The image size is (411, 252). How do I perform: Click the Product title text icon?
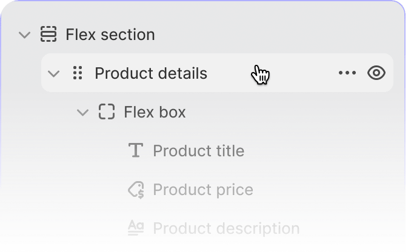136,150
